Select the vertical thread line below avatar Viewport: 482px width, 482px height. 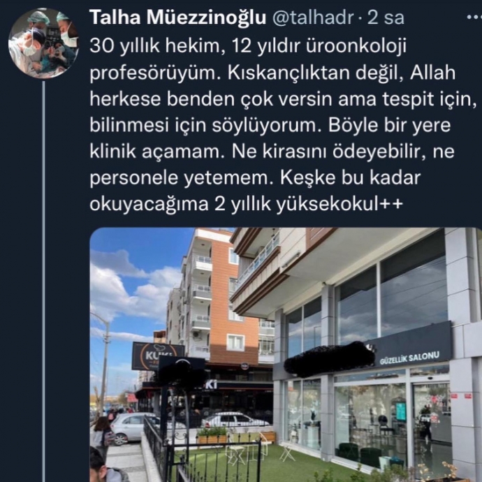pyautogui.click(x=43, y=282)
